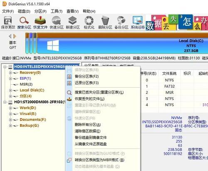
Task: Click the 删除分区 trash icon
Action: pos(105,22)
